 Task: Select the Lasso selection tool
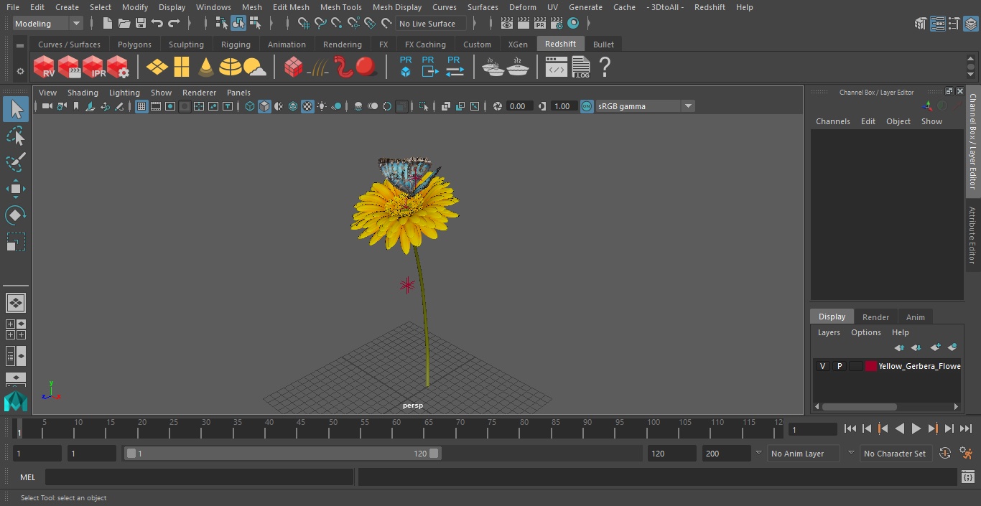tap(15, 136)
